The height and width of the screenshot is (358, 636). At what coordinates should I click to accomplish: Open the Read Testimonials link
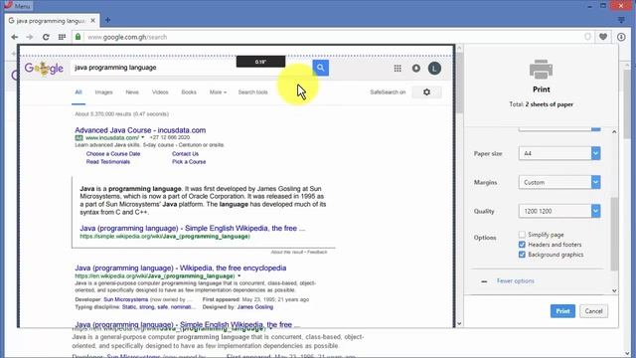[108, 161]
